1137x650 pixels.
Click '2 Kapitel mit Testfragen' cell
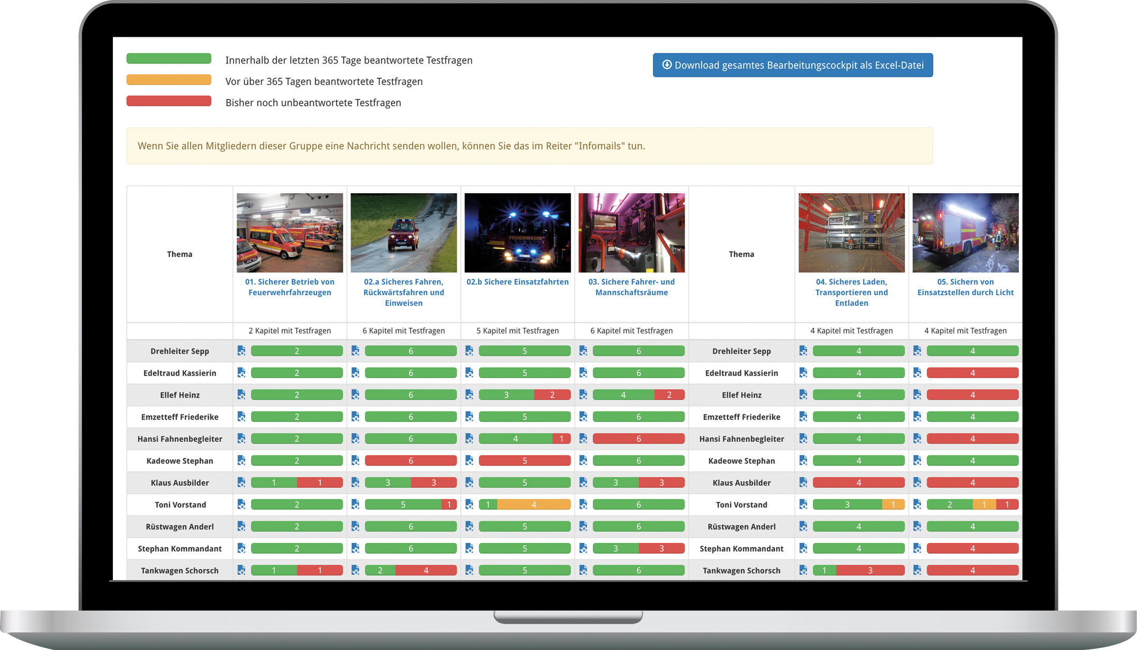coord(290,330)
